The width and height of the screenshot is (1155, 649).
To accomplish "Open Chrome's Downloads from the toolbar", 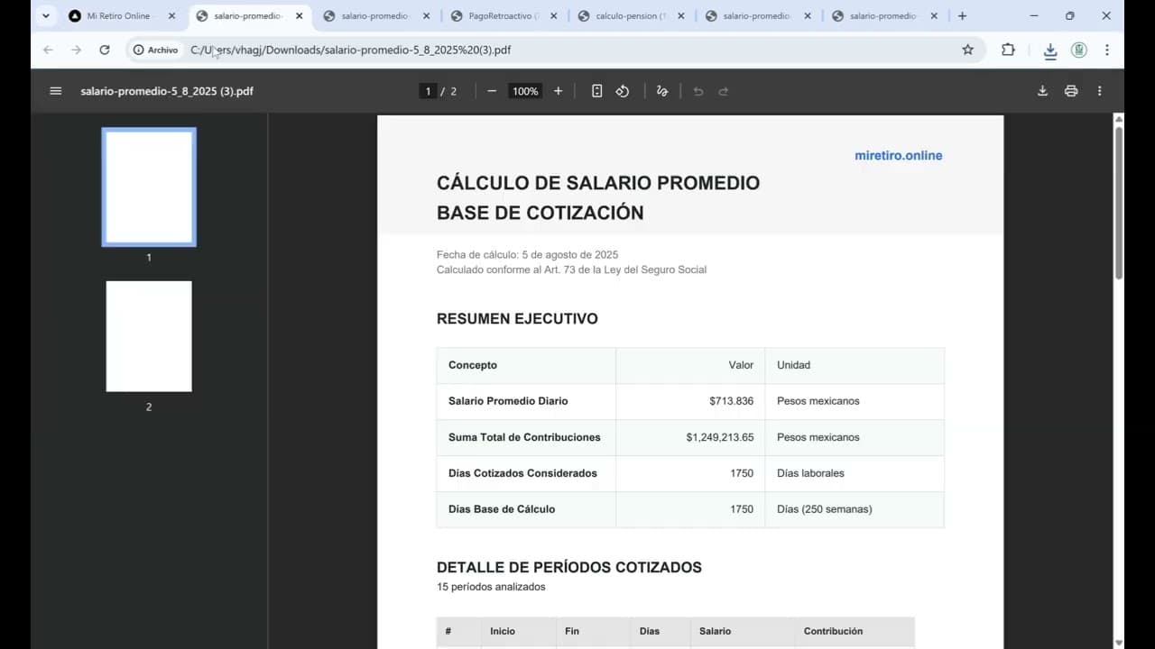I will click(x=1050, y=50).
